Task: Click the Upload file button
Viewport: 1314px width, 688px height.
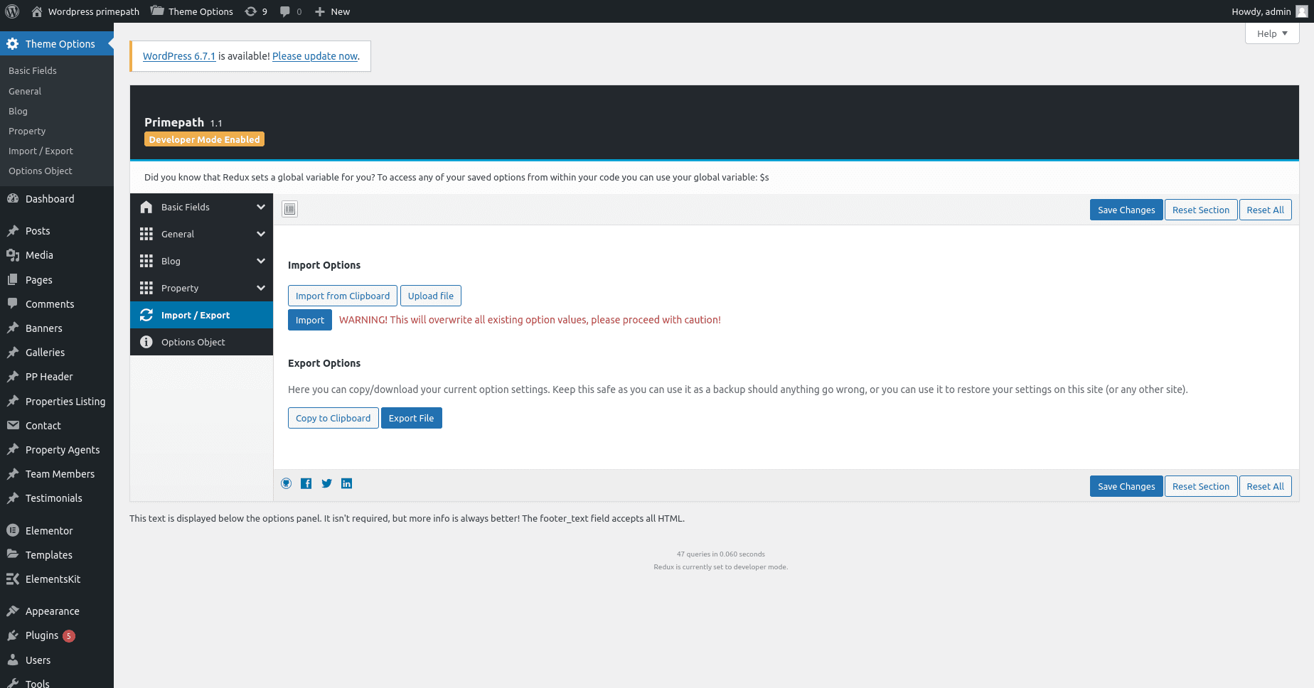Action: [x=431, y=296]
